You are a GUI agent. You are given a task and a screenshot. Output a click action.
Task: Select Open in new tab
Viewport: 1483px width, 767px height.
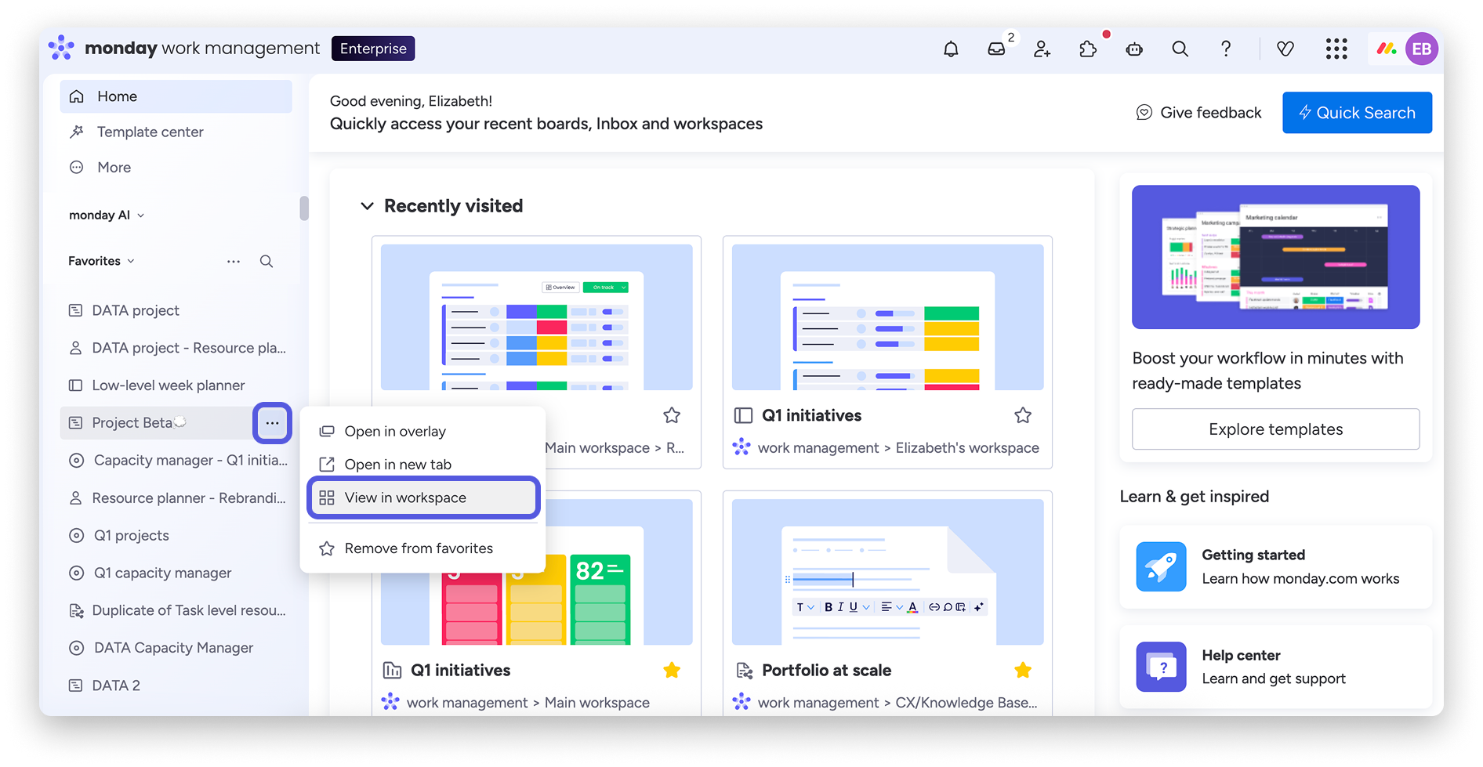[423, 465]
